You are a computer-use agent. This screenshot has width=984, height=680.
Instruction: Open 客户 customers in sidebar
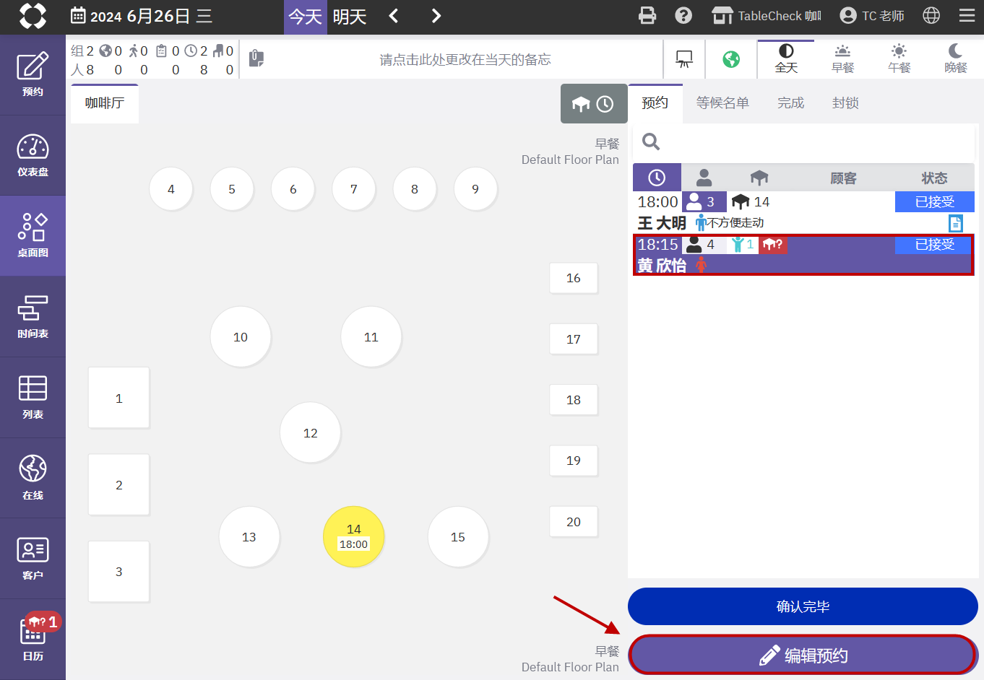point(33,558)
